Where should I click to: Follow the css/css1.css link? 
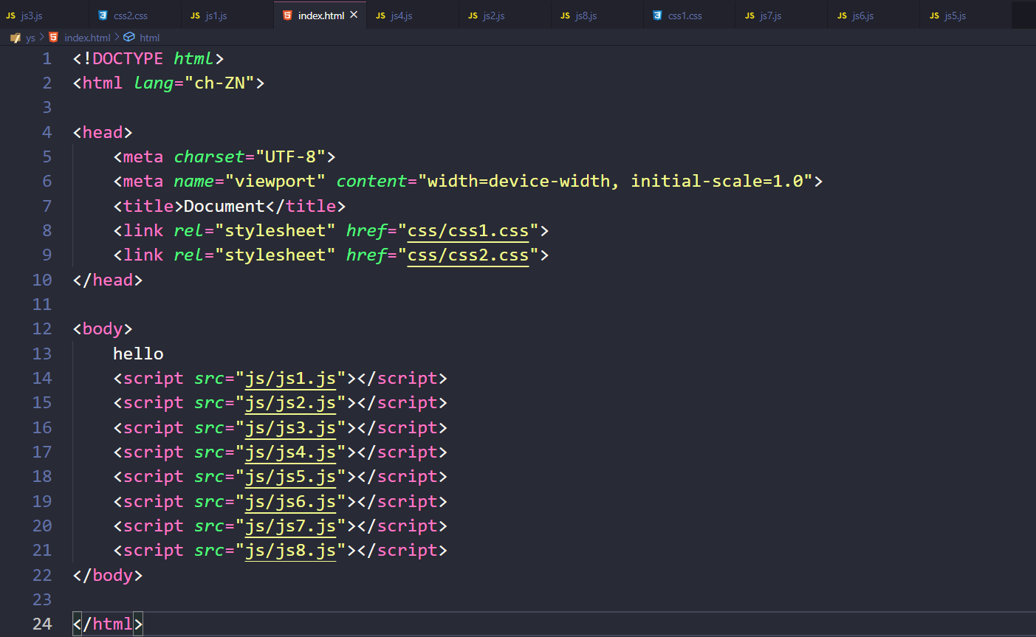pos(468,231)
